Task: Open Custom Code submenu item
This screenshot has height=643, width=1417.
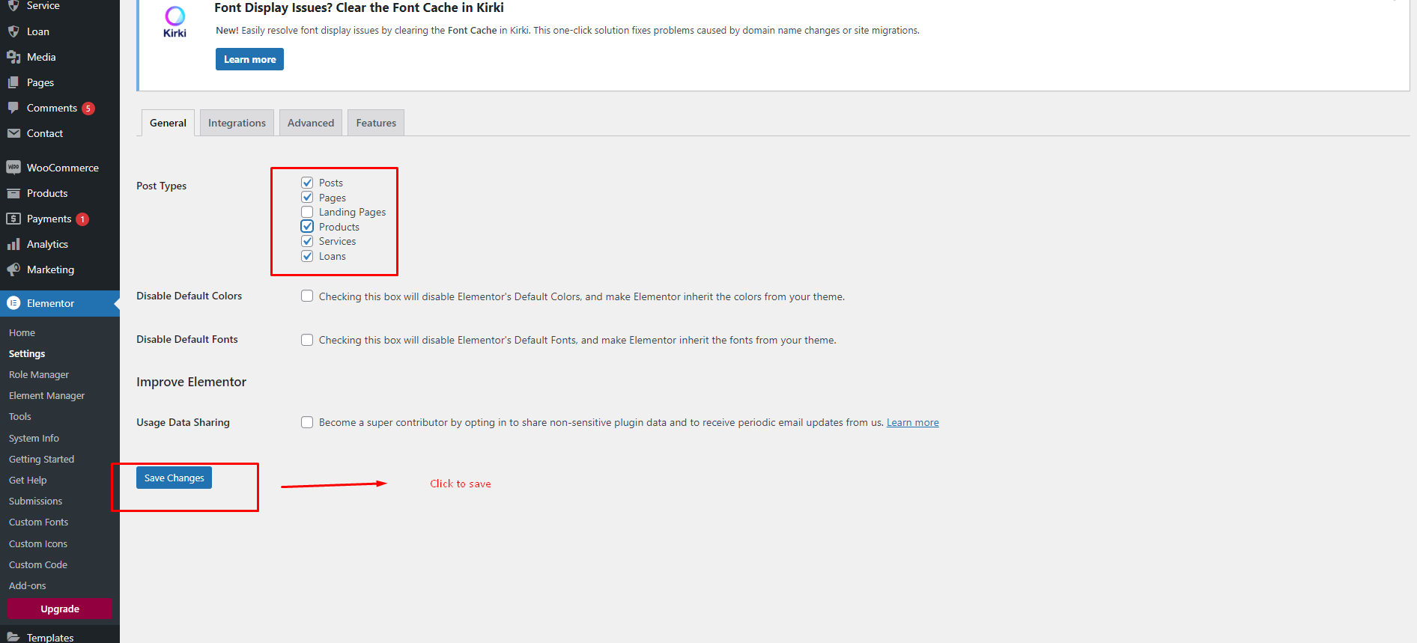Action: coord(38,564)
